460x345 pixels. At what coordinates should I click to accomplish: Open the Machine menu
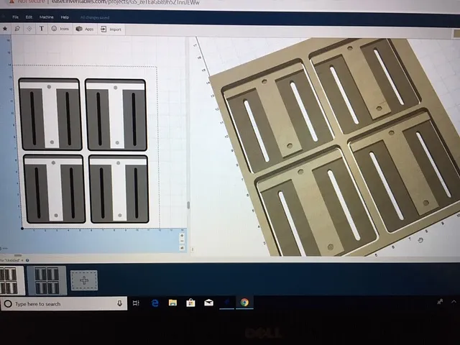click(46, 17)
